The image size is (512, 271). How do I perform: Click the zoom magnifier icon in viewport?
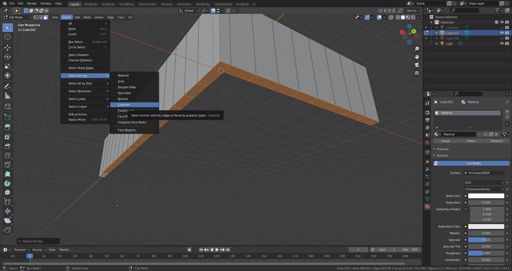[417, 49]
